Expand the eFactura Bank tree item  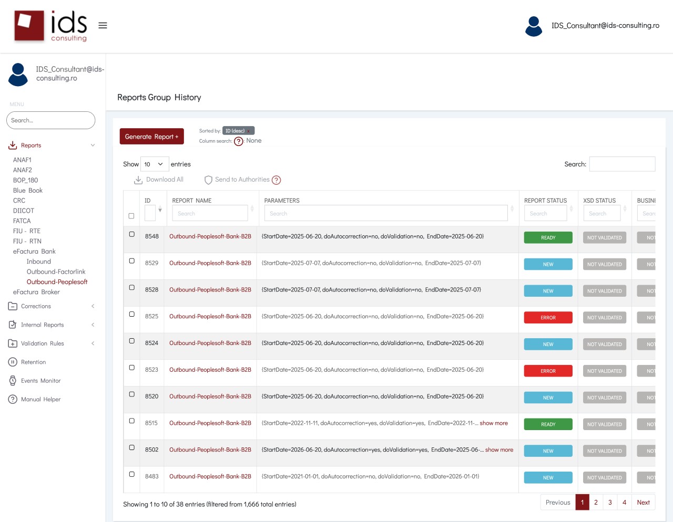[x=34, y=252]
